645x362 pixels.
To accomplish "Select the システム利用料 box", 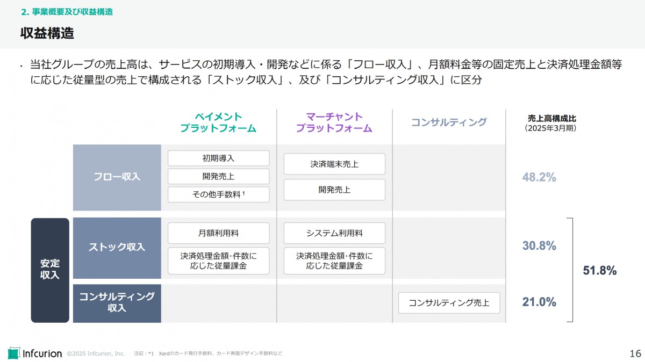I will point(334,233).
